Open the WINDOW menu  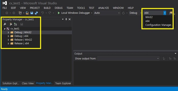pyautogui.click(x=118, y=8)
